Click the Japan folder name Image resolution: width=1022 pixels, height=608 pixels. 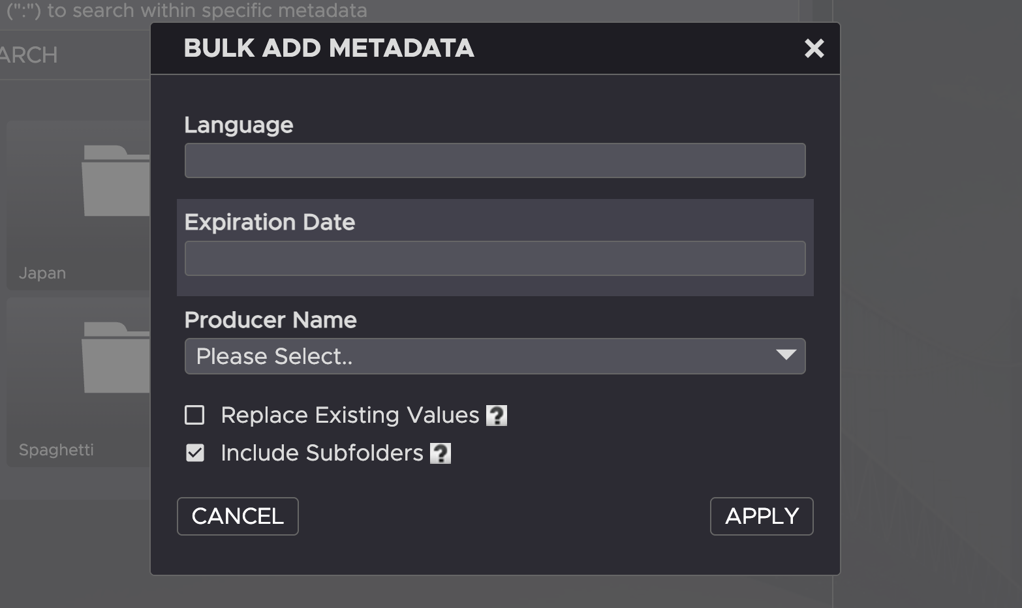tap(42, 273)
